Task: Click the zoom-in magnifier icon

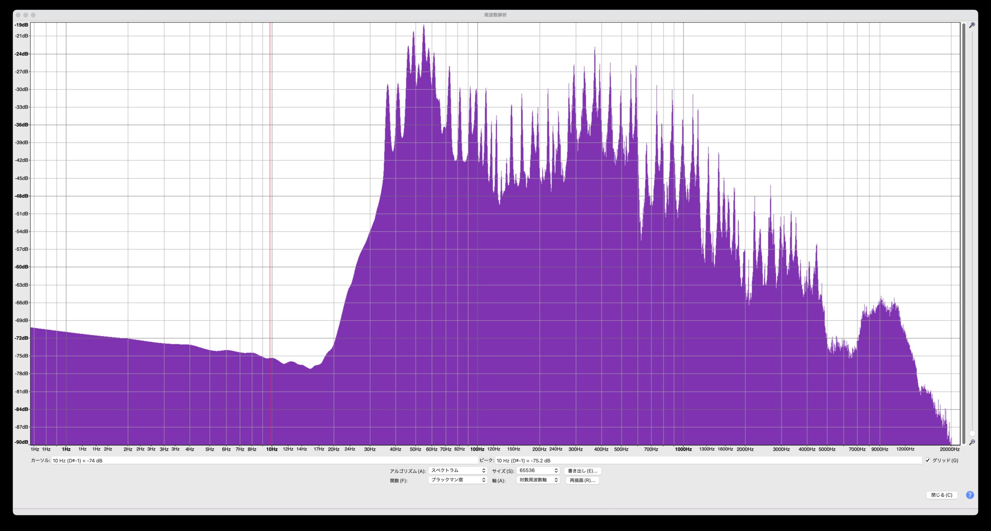Action: [972, 25]
